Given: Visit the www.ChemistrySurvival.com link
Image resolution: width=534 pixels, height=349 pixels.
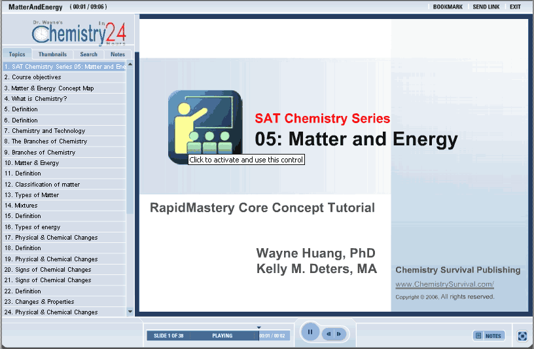Looking at the screenshot, I should pos(444,285).
